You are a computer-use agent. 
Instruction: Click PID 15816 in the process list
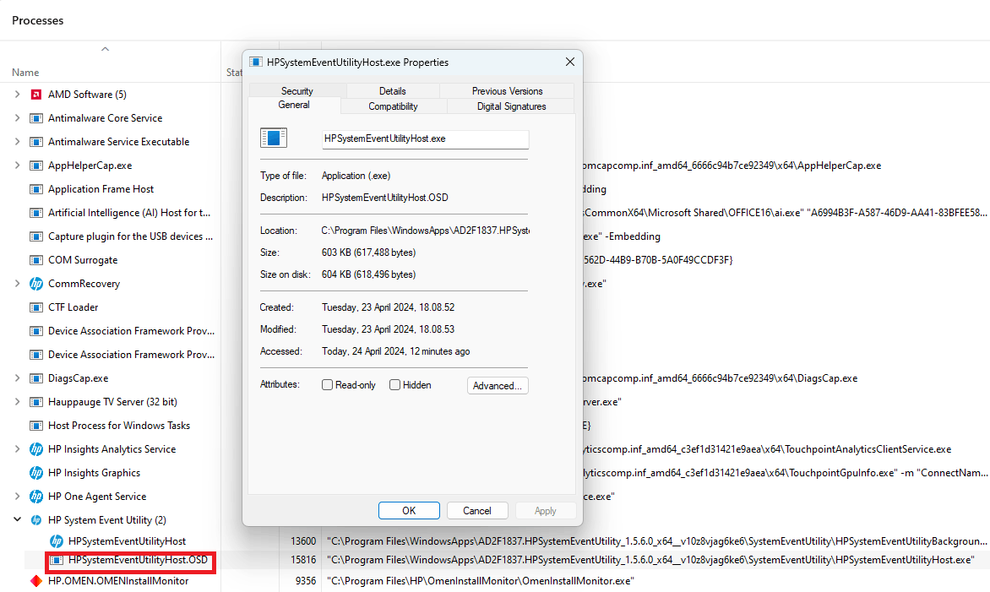point(303,561)
